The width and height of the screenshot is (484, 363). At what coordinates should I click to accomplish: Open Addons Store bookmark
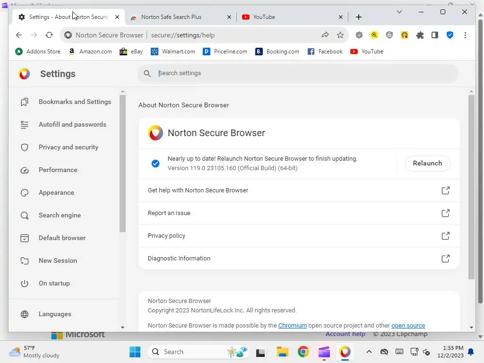[x=38, y=52]
